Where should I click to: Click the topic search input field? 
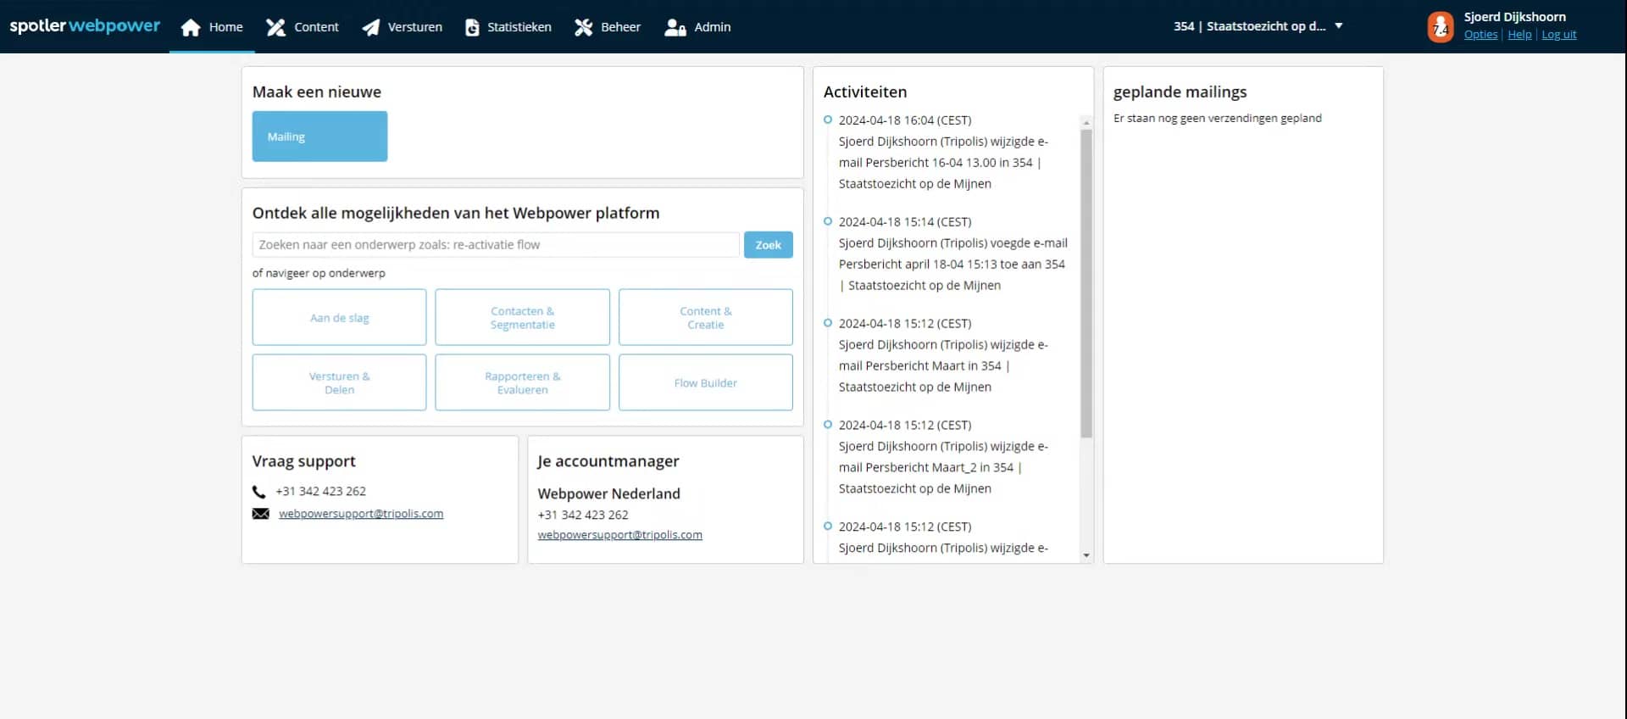pyautogui.click(x=496, y=245)
